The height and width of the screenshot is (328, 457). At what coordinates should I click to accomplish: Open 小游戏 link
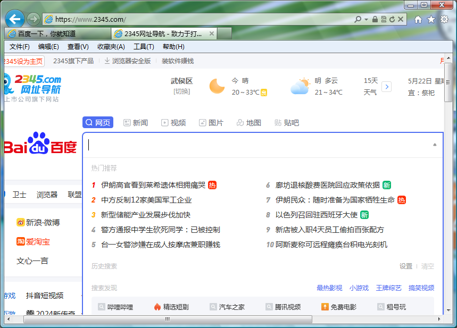click(x=359, y=288)
